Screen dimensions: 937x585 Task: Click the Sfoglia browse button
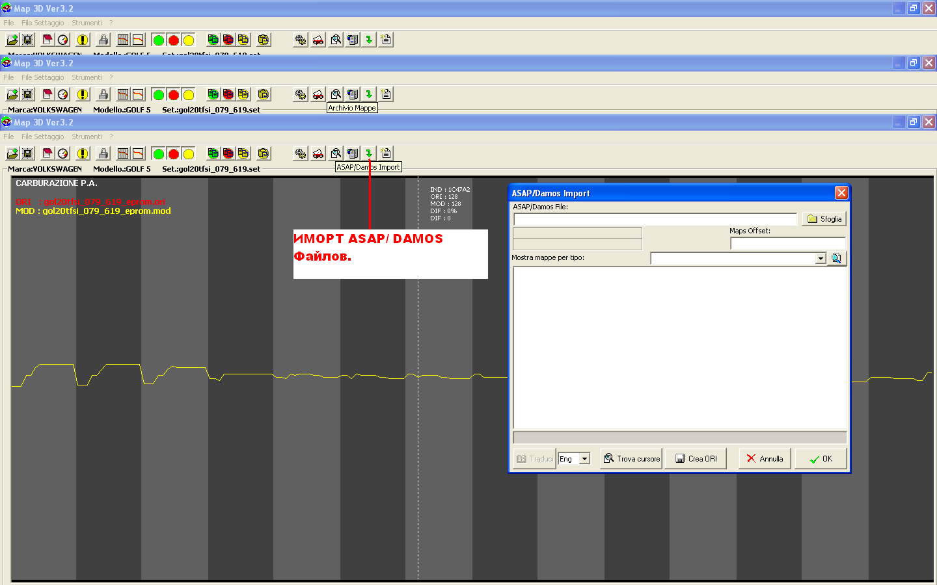click(x=824, y=219)
